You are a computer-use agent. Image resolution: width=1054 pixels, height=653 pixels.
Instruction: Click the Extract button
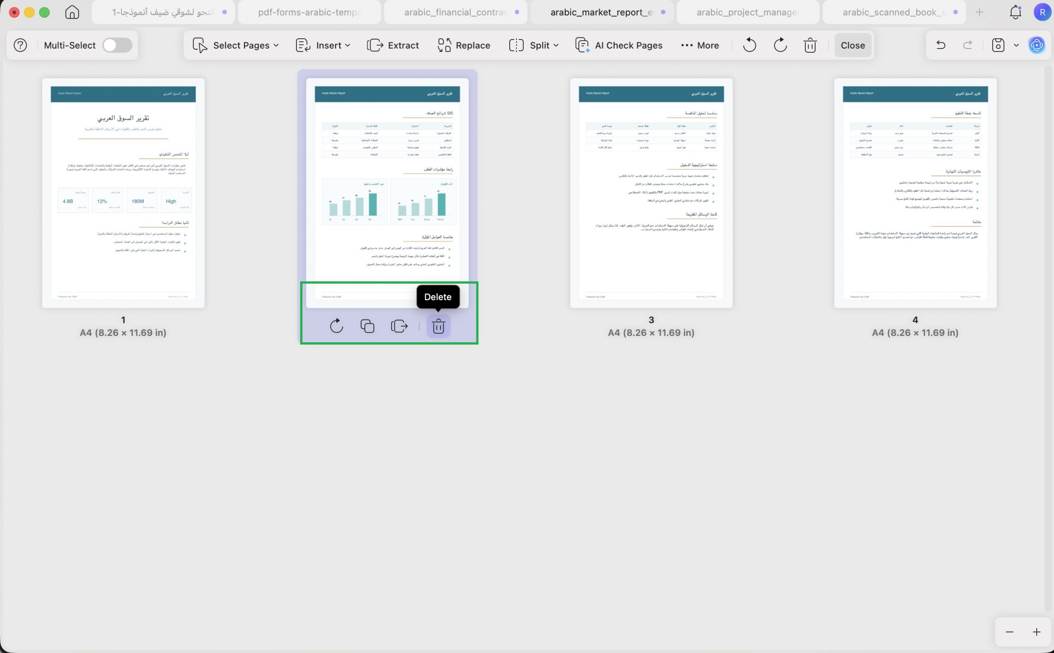393,45
